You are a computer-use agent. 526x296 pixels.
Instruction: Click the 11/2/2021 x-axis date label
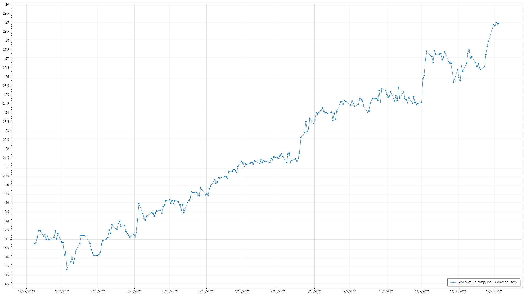click(422, 291)
